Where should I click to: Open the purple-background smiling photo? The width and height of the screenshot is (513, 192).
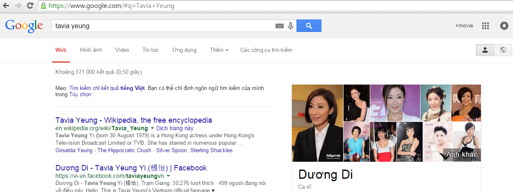(395, 103)
